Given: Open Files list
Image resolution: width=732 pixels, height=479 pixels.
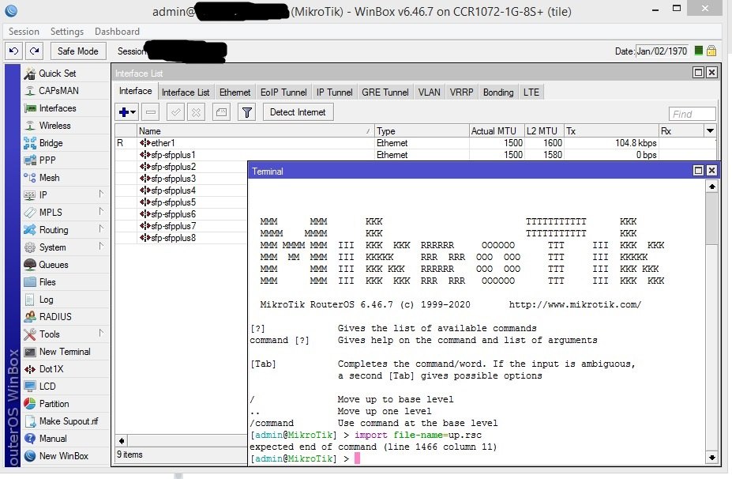Looking at the screenshot, I should 47,282.
